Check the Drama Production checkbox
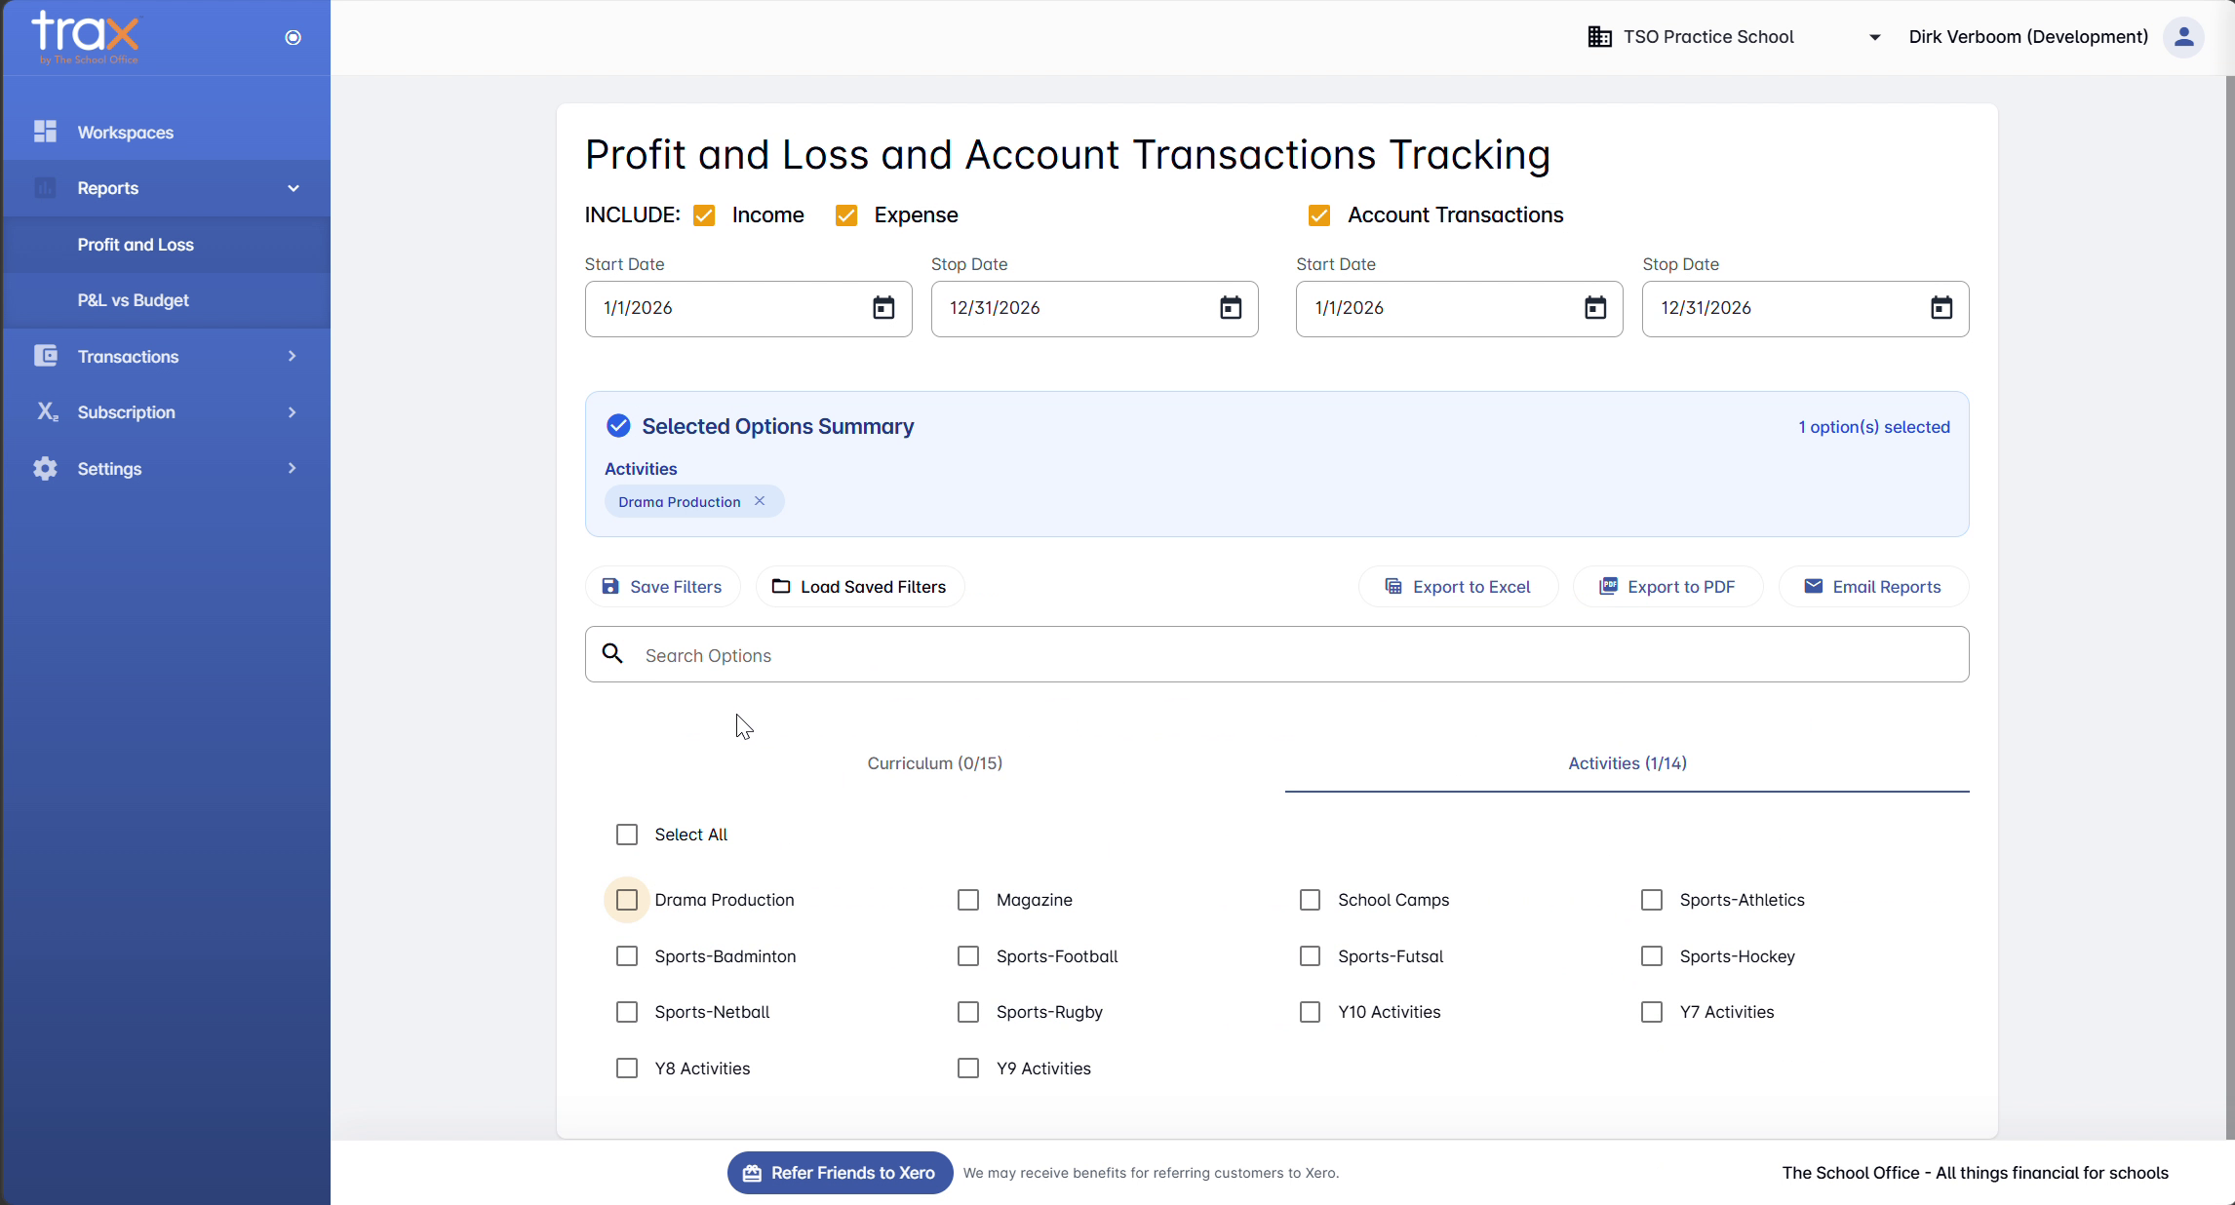The width and height of the screenshot is (2235, 1205). pyautogui.click(x=627, y=900)
